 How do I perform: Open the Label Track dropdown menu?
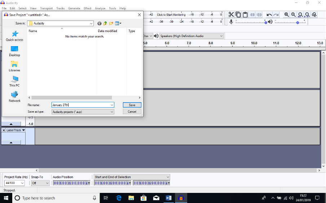coord(23,130)
